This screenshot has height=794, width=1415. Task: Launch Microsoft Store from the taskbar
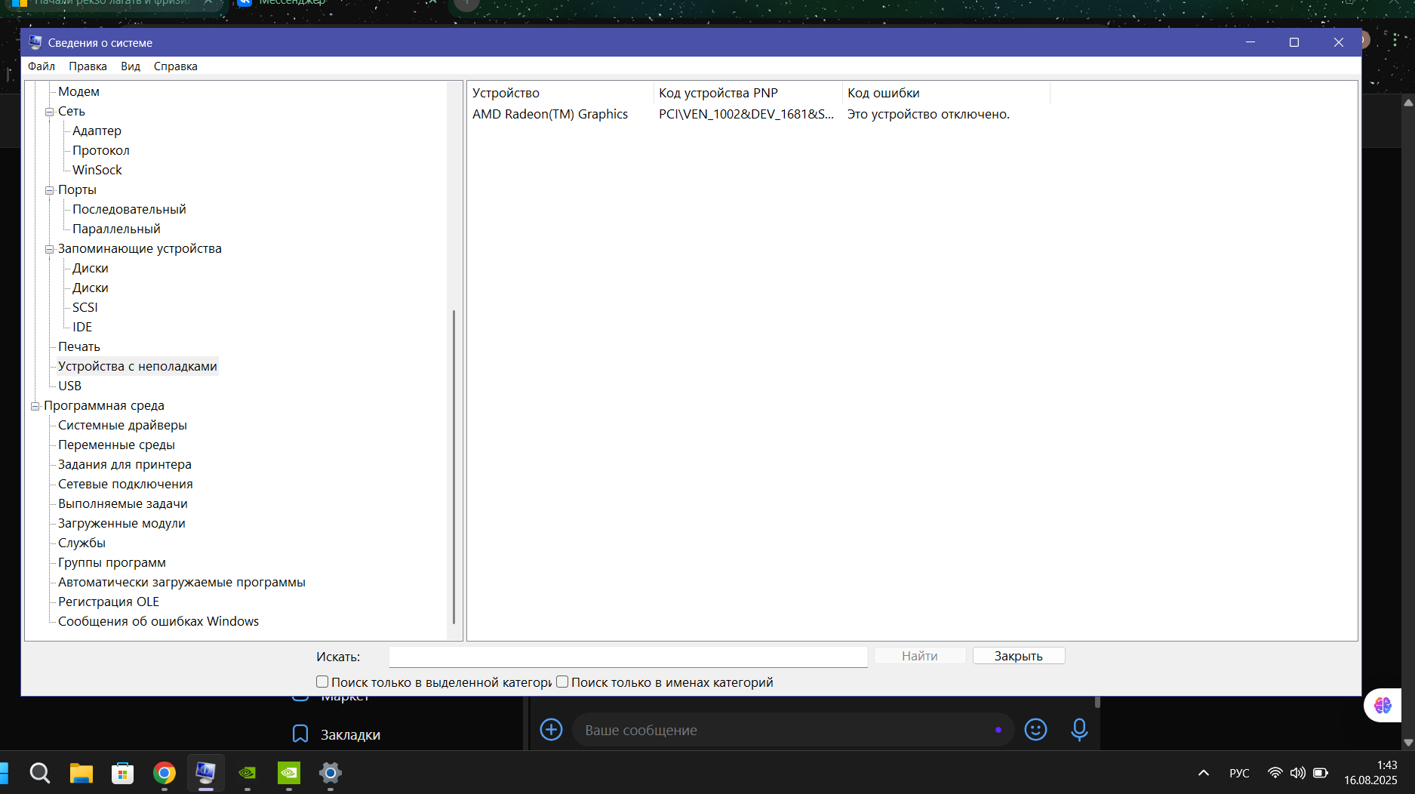tap(122, 773)
